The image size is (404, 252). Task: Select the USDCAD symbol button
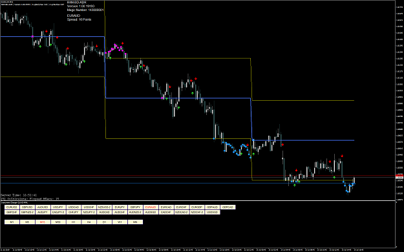[x=74, y=207]
